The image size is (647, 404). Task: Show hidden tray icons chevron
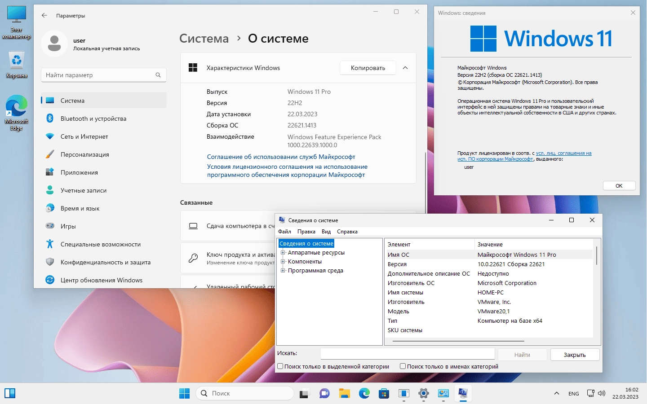coord(557,393)
